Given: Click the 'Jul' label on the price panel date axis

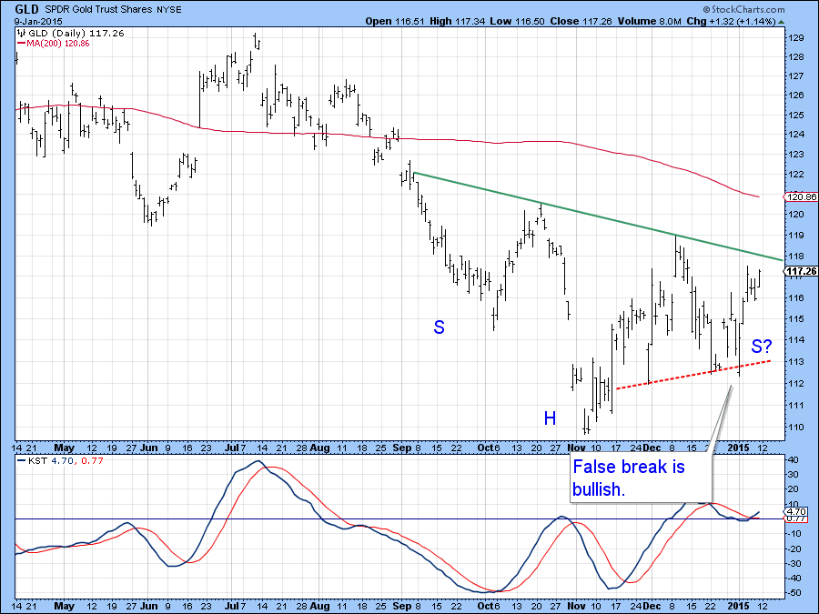Looking at the screenshot, I should coord(231,448).
